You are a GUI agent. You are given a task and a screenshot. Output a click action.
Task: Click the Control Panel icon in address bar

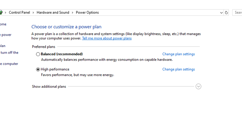pos(1,12)
